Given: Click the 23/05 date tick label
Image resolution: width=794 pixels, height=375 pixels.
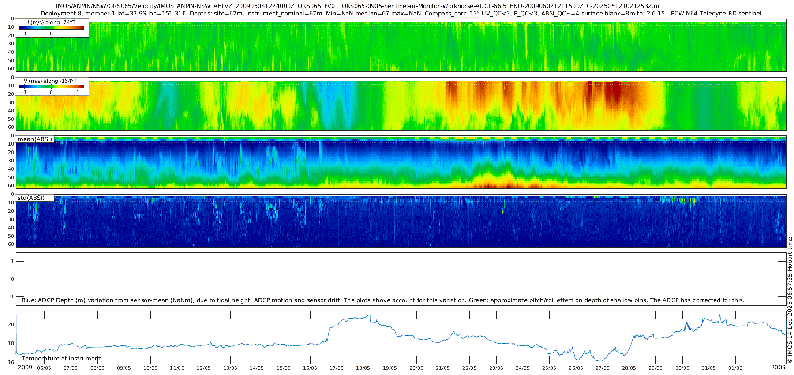Looking at the screenshot, I should pos(496,368).
